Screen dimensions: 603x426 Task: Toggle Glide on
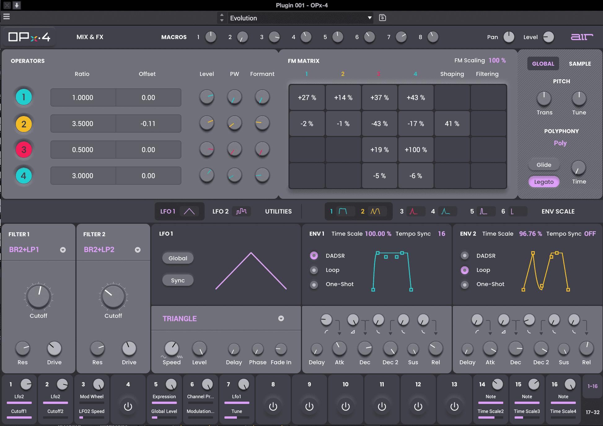[544, 165]
